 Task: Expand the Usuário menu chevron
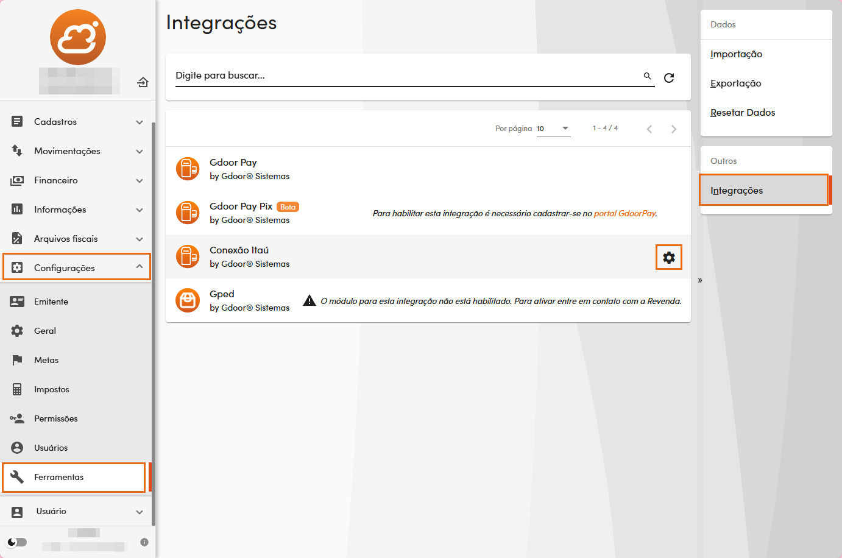140,512
